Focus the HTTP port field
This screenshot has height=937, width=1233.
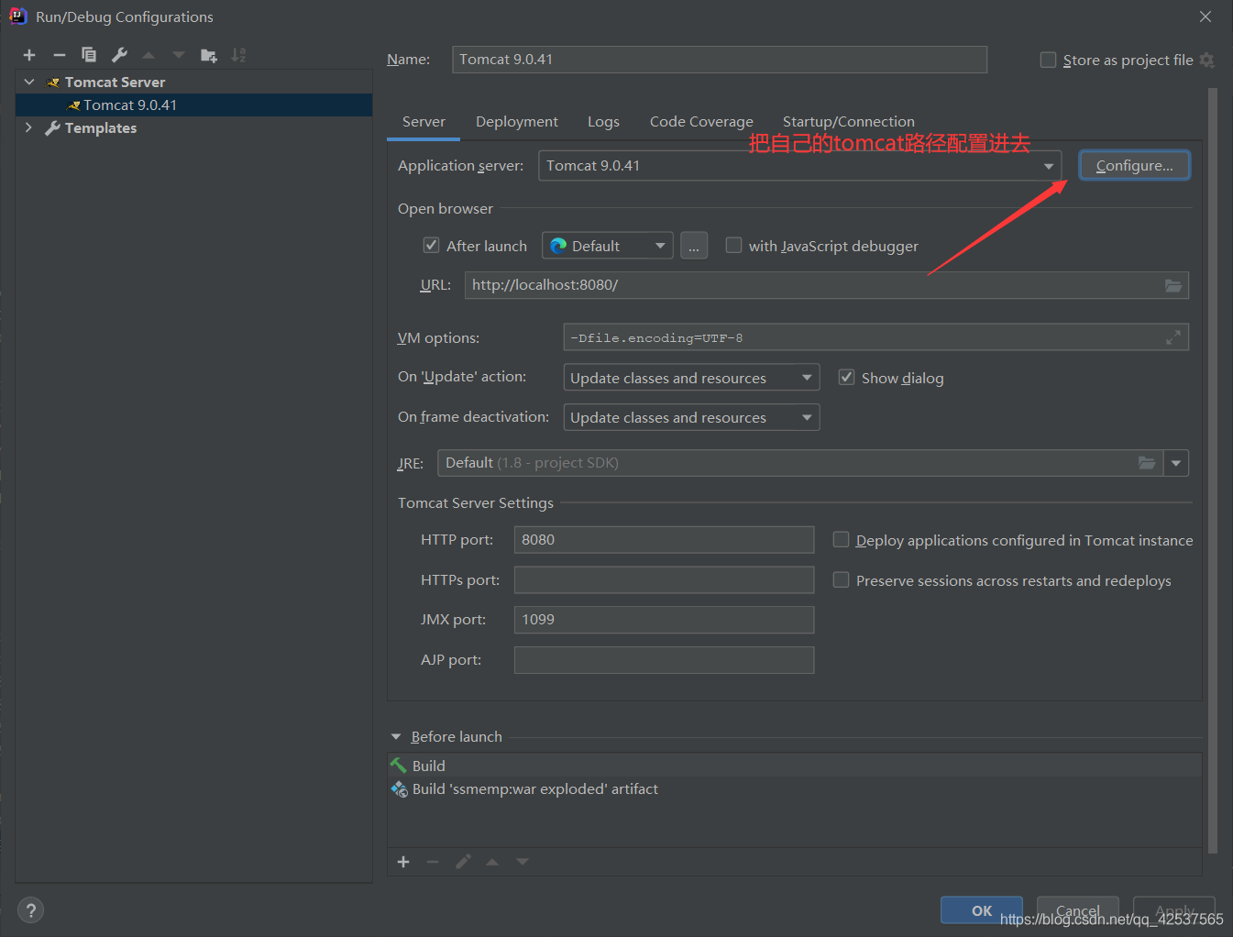(x=664, y=540)
